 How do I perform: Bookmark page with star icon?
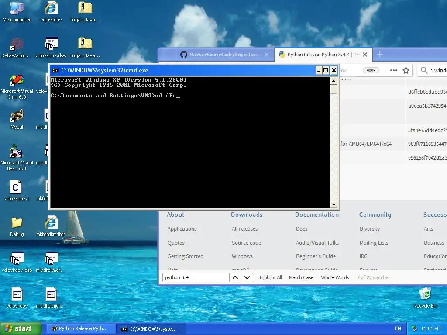pos(406,70)
